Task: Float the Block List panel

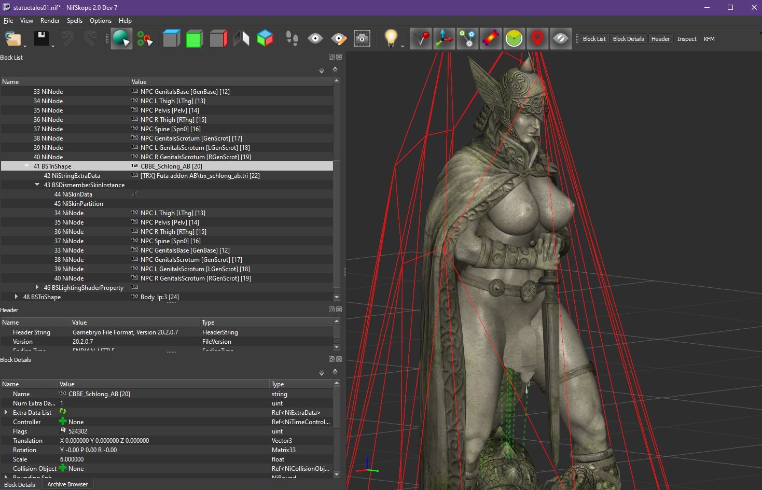Action: [332, 57]
